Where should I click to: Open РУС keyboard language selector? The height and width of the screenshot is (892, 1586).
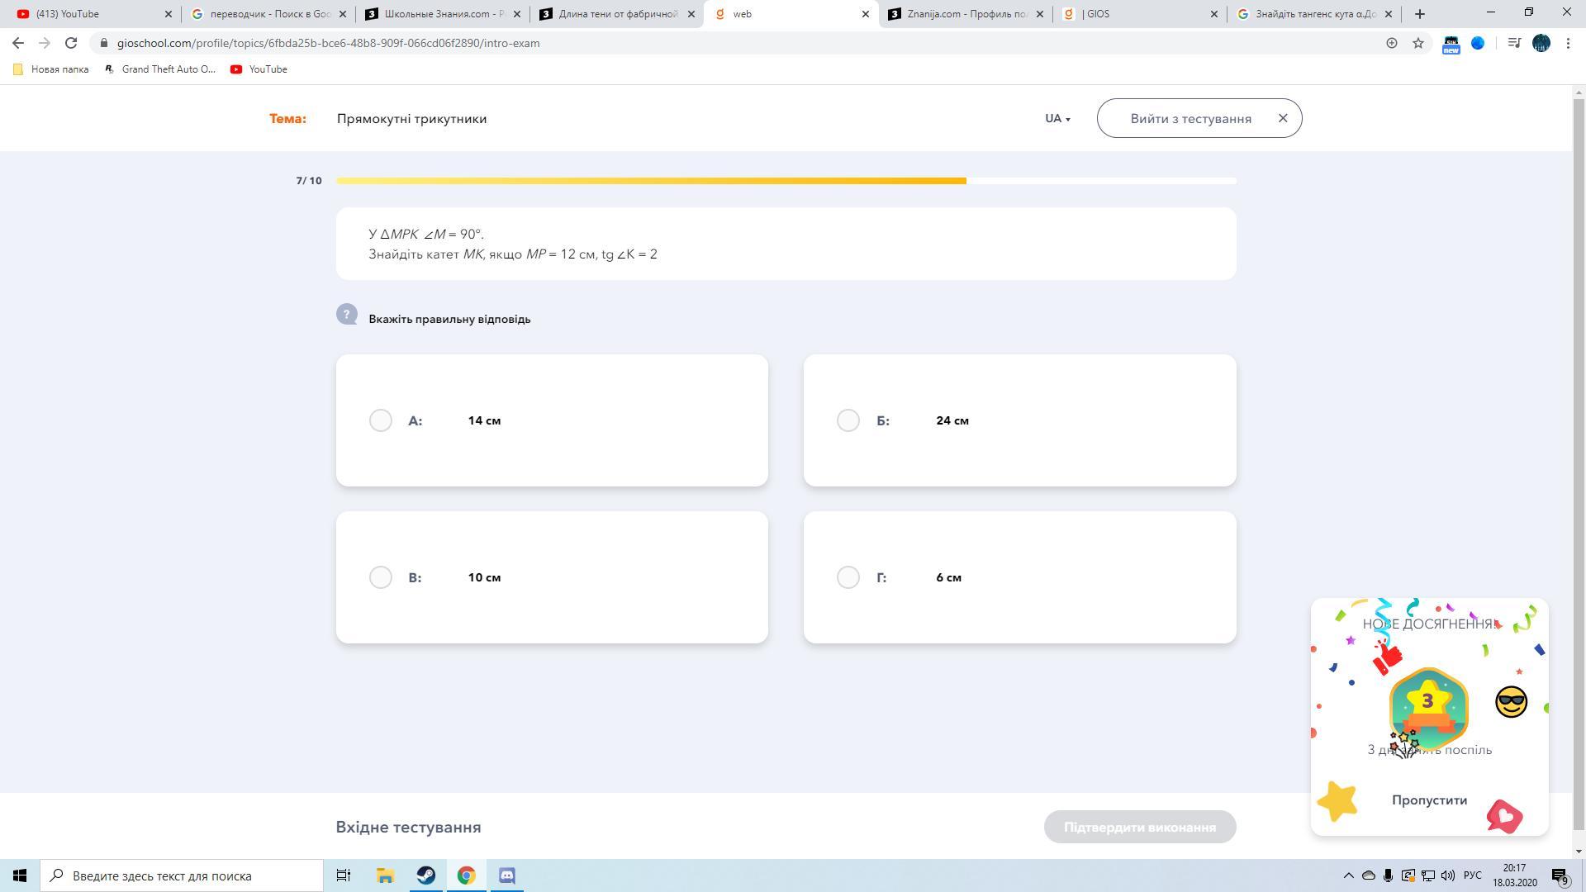(x=1472, y=875)
